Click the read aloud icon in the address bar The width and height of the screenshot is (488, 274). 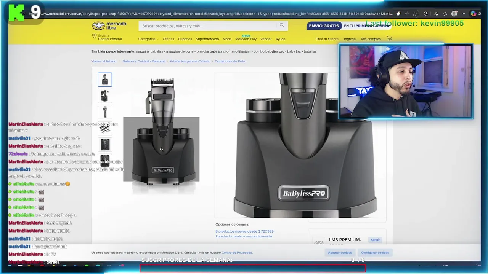406,14
